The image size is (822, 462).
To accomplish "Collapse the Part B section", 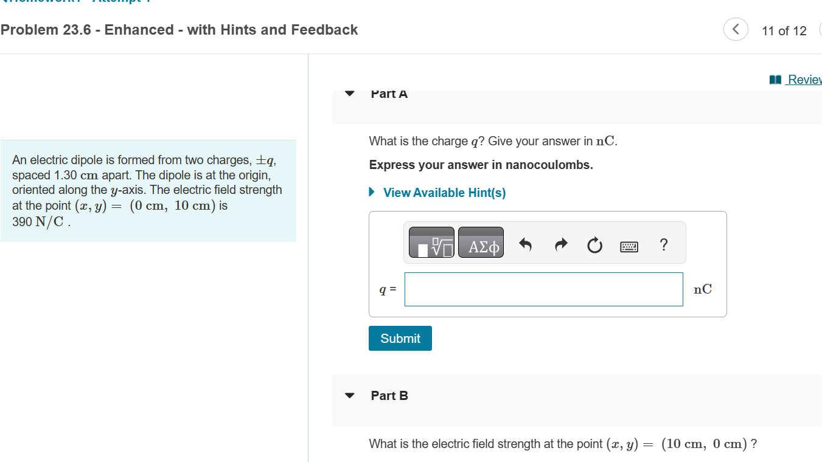I will [349, 395].
